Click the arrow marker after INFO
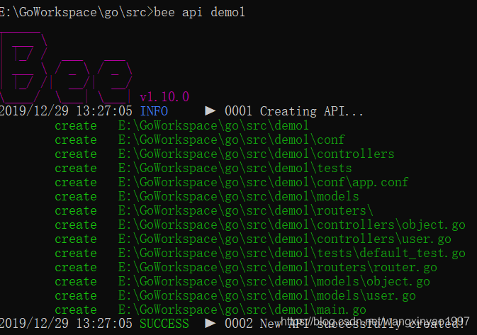 (211, 111)
